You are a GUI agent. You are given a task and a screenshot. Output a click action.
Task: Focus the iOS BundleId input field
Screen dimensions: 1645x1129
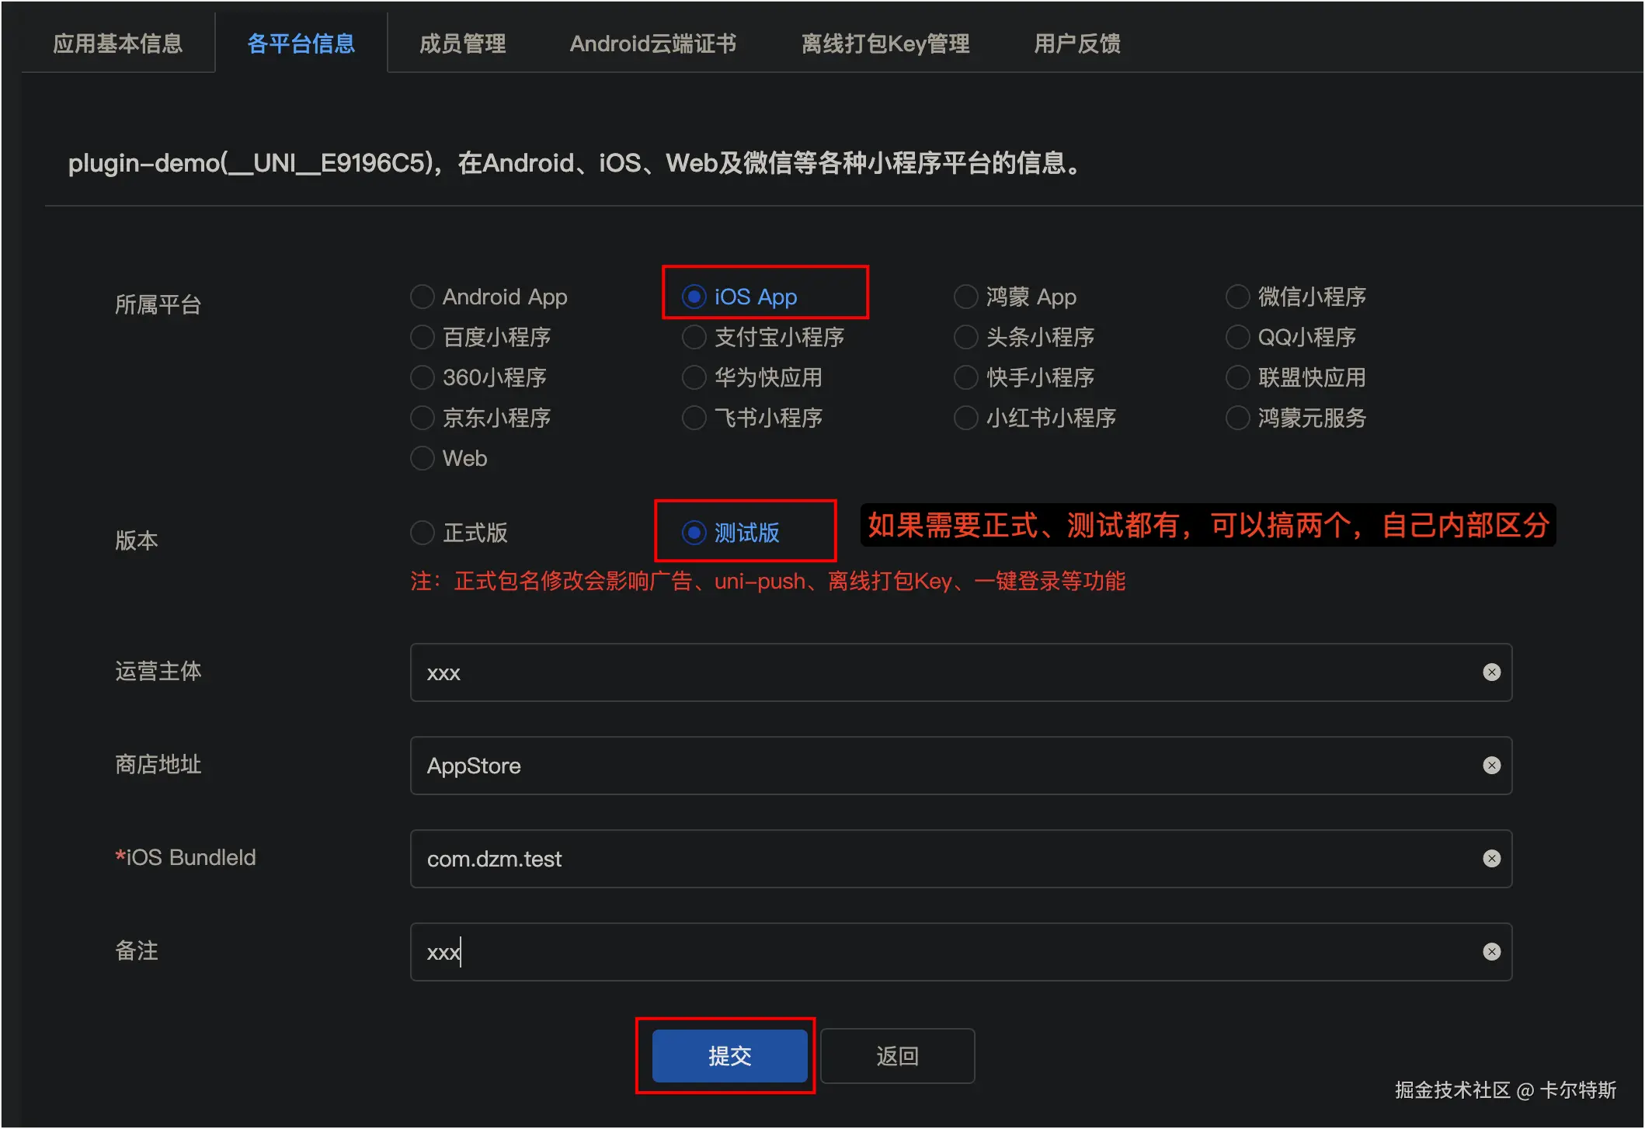click(x=932, y=859)
